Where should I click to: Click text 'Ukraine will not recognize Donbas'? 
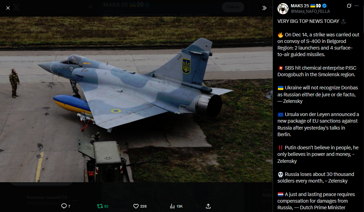[321, 88]
